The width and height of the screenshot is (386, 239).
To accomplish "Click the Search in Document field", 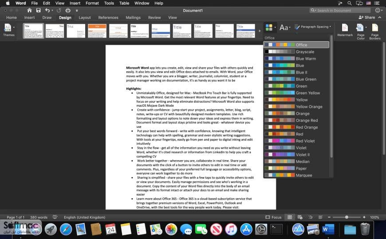I will pyautogui.click(x=340, y=10).
